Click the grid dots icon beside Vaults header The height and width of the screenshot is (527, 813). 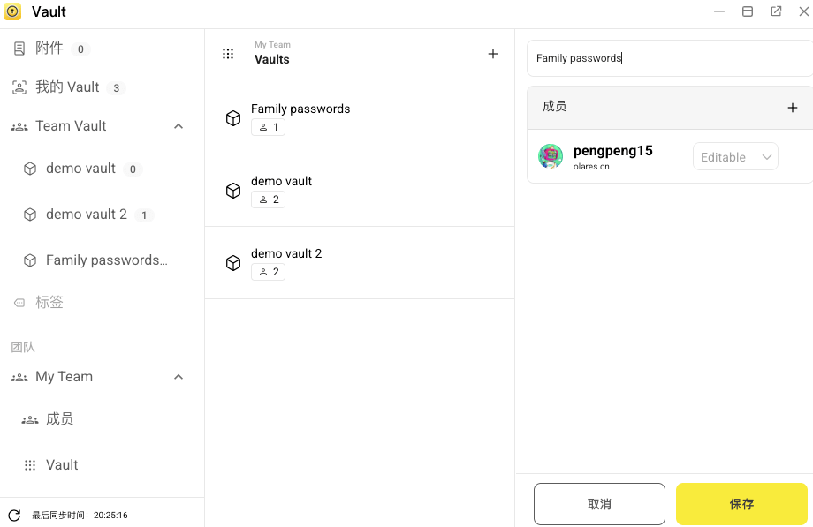click(228, 54)
